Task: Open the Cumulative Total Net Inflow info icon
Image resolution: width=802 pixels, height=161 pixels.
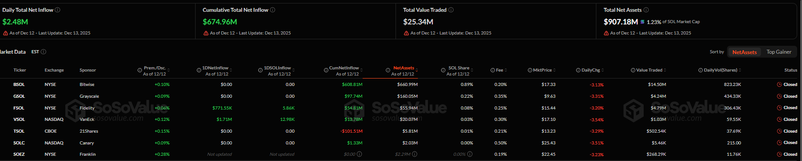Action: point(272,10)
